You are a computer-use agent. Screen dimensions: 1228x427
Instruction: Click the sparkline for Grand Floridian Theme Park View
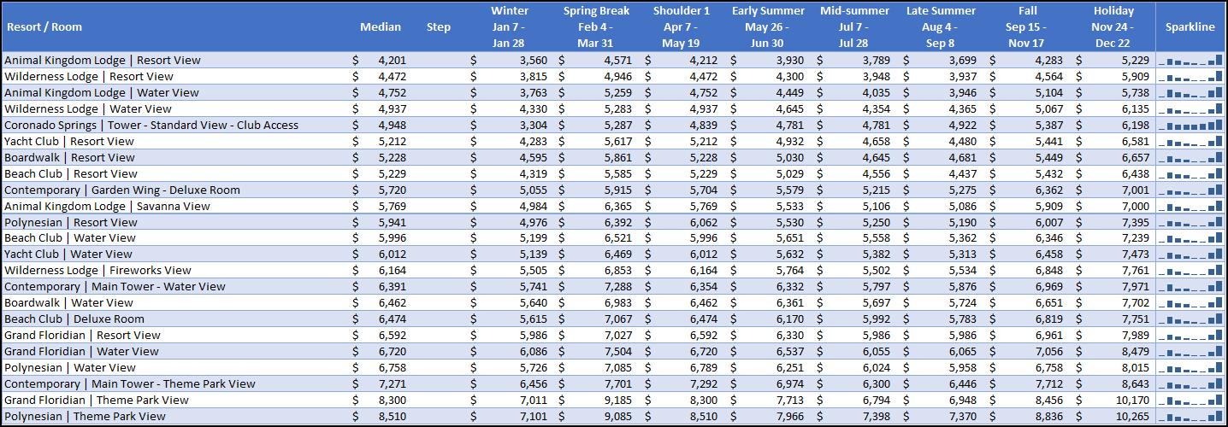pos(1190,400)
